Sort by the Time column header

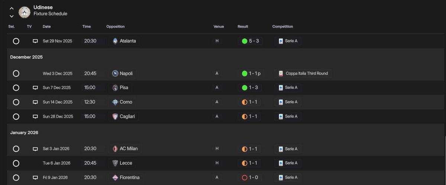coord(87,27)
